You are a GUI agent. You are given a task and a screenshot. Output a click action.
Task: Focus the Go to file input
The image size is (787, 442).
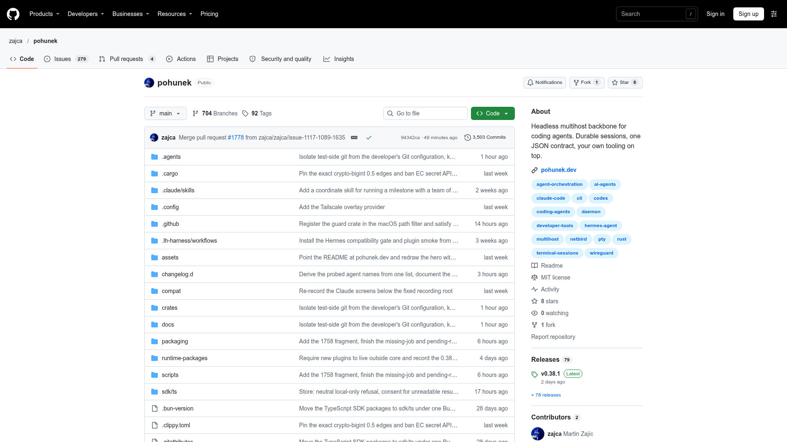click(x=425, y=113)
